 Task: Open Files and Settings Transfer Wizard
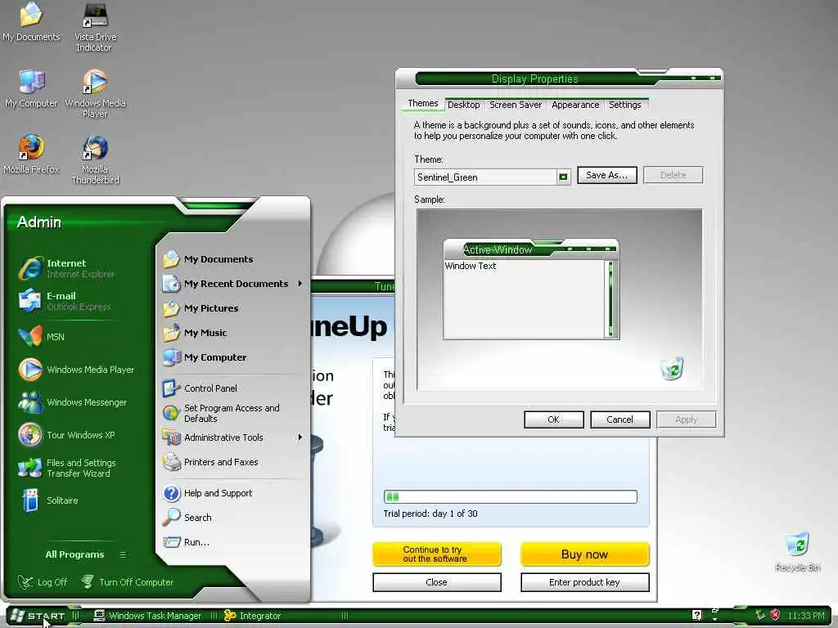pyautogui.click(x=67, y=468)
